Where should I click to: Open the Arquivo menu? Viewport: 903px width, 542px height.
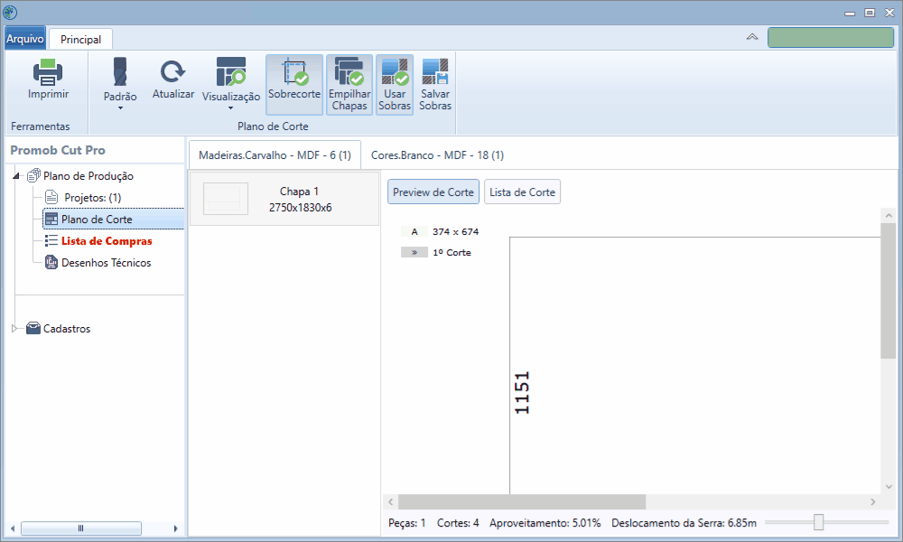click(x=24, y=39)
